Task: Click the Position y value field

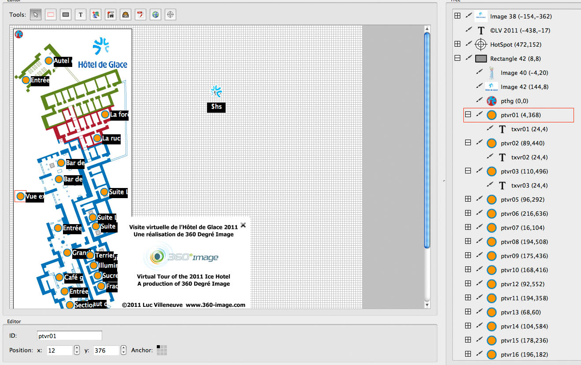Action: pos(107,350)
